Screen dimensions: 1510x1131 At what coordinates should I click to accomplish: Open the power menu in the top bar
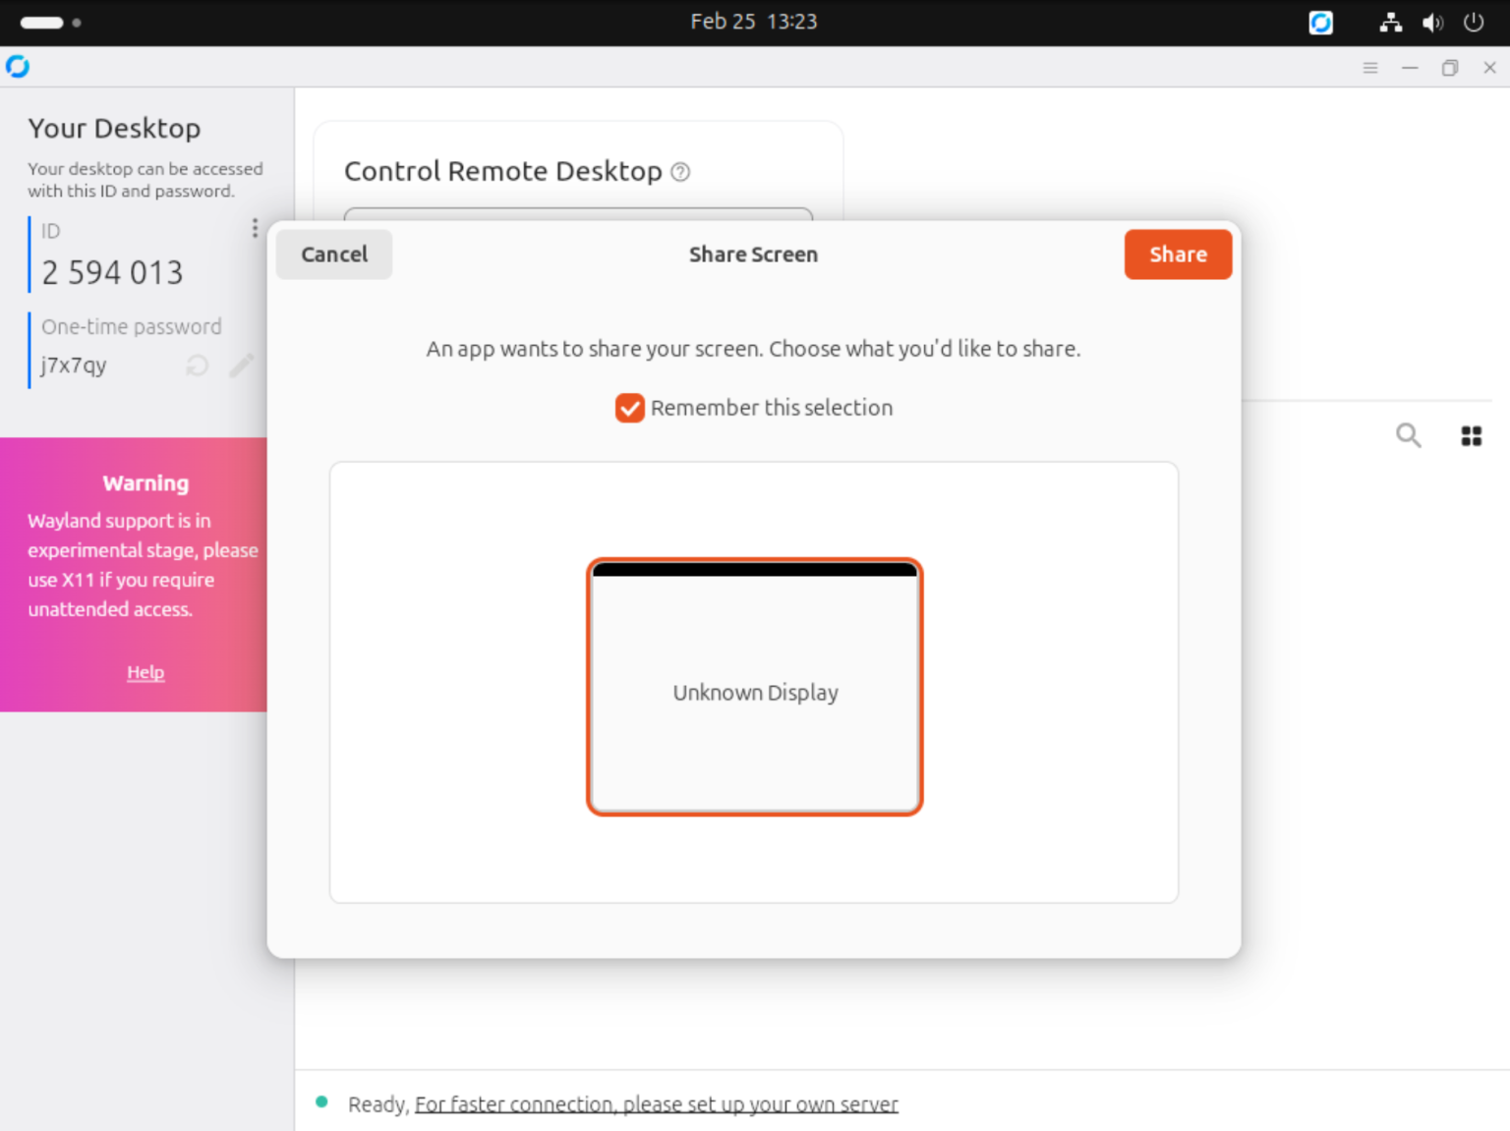click(x=1474, y=22)
